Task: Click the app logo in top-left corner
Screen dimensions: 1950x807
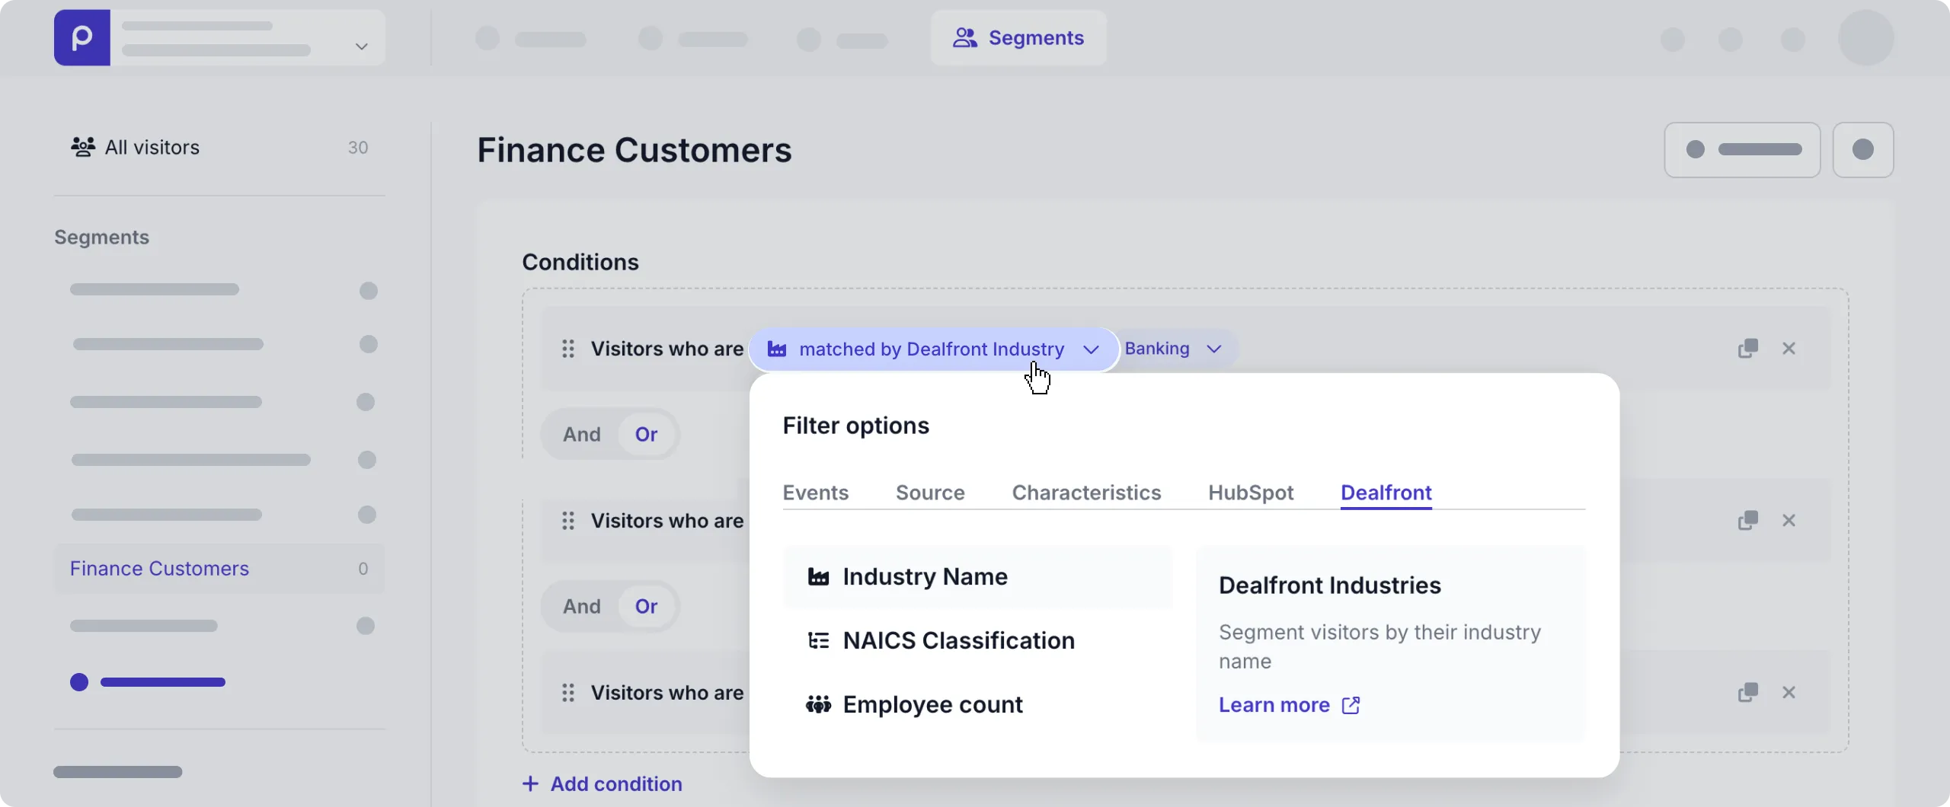Action: pyautogui.click(x=82, y=37)
